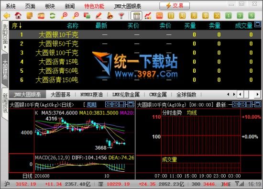This screenshot has width=263, height=189.
Task: Click the 交易 trade button
Action: [175, 6]
